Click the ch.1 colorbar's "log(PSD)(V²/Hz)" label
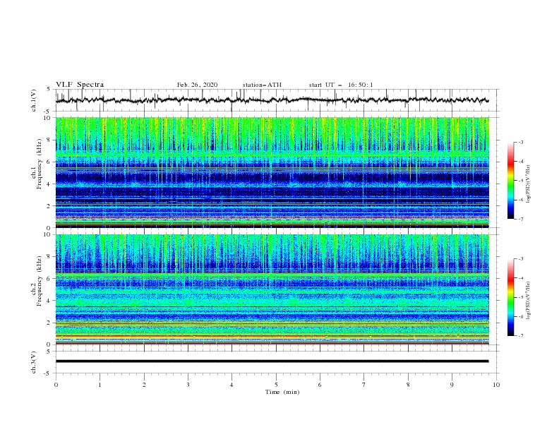Screen dimensions: 559x432 coord(528,184)
